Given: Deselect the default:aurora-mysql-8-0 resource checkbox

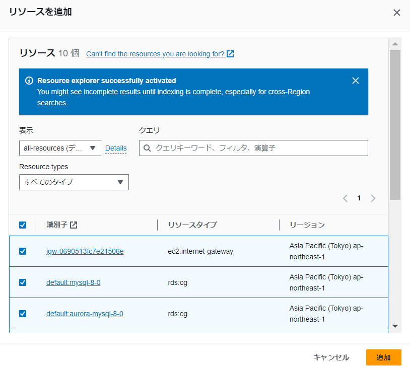Looking at the screenshot, I should tap(22, 313).
